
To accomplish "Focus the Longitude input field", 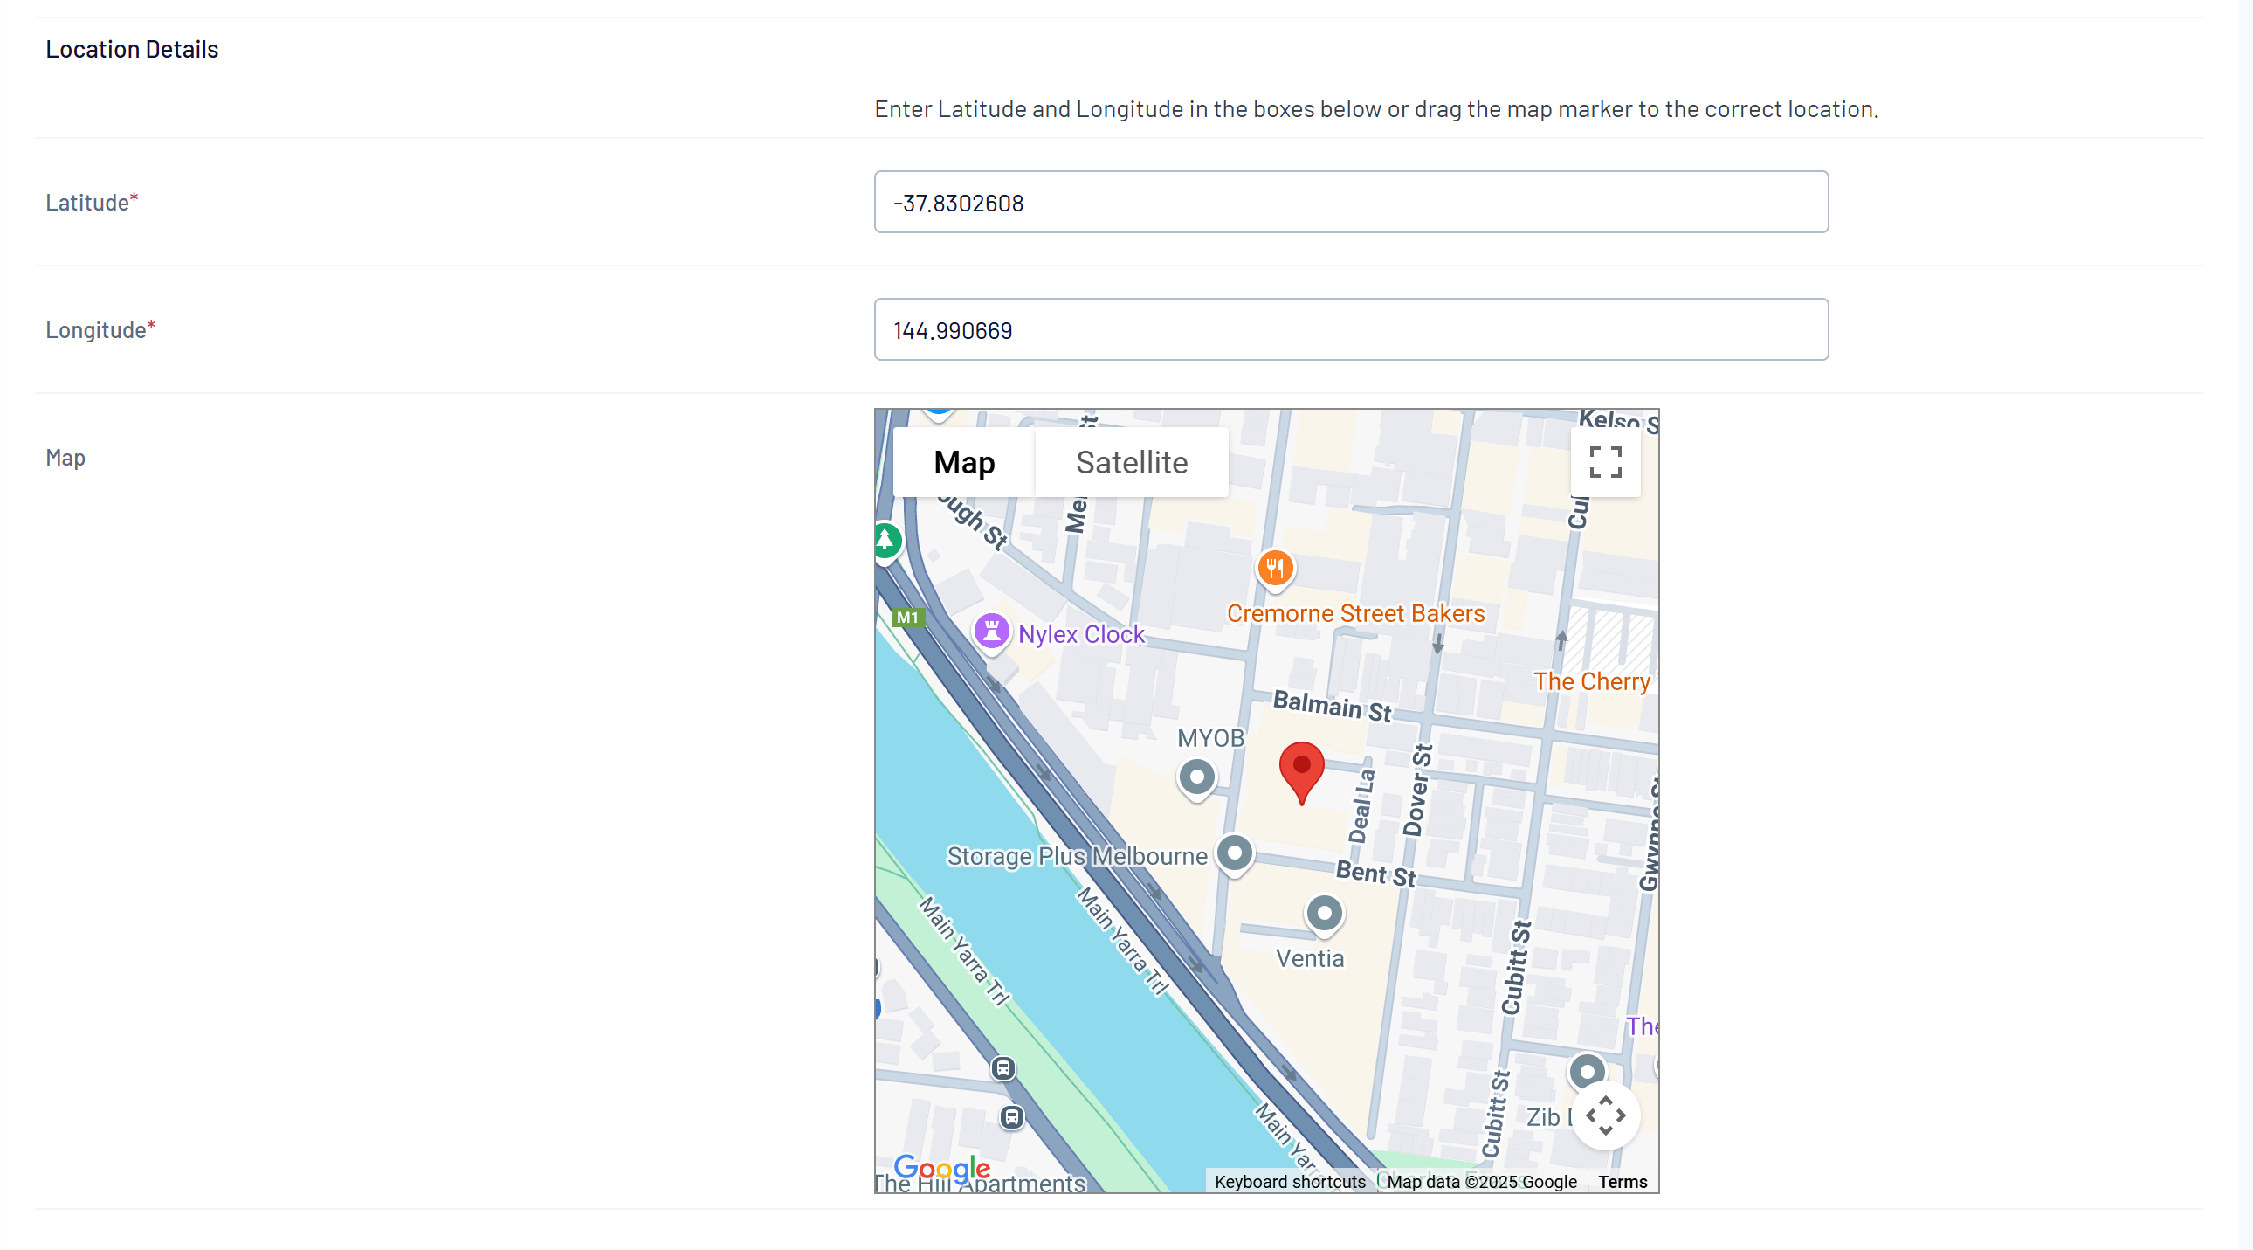I will click(1350, 330).
